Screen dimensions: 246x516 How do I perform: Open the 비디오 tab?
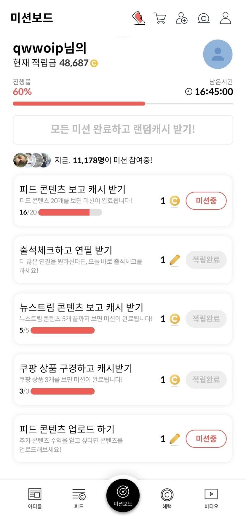tap(211, 498)
